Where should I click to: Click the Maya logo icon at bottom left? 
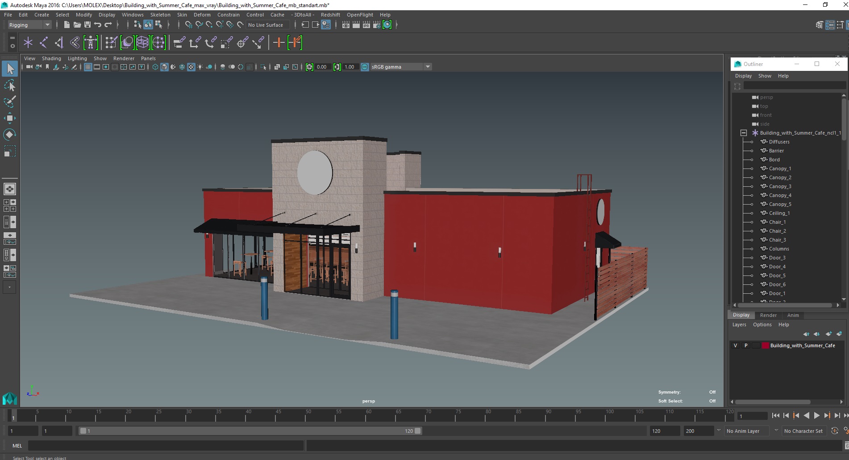10,398
